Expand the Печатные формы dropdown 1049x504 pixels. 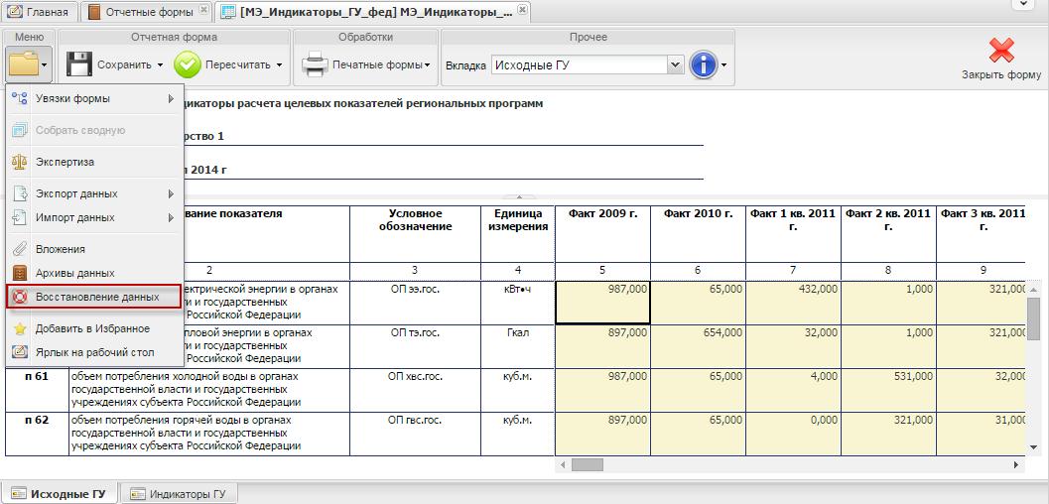[427, 65]
